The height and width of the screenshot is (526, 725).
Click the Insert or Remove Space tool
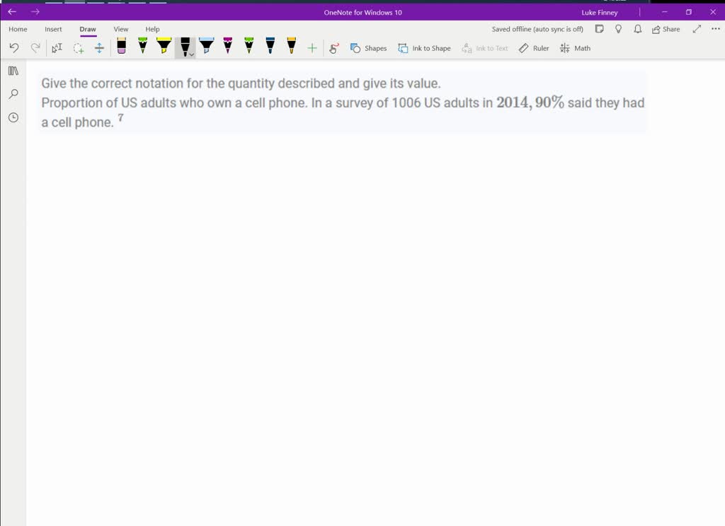point(99,48)
